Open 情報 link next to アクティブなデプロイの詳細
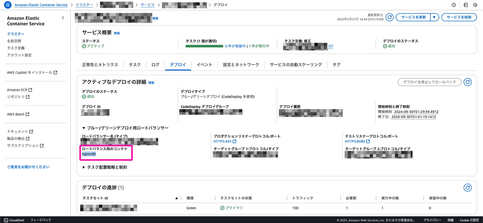 (151, 83)
